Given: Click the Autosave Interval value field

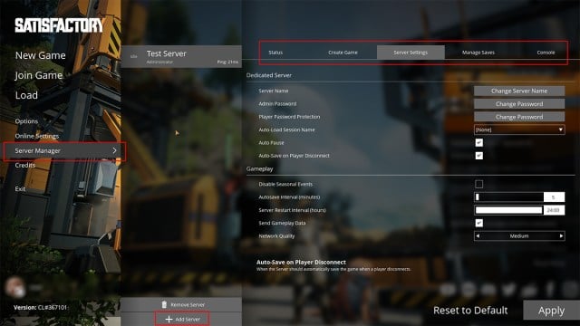Looking at the screenshot, I should (x=554, y=197).
